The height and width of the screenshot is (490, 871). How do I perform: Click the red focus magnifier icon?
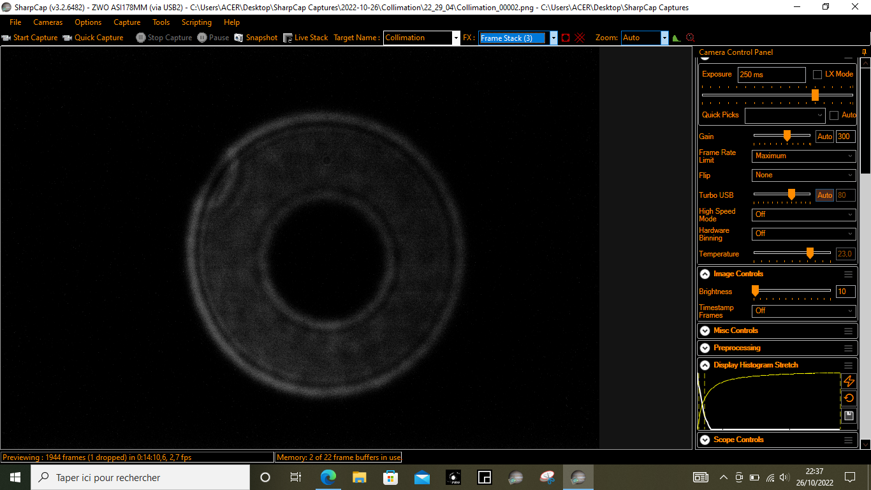(690, 38)
